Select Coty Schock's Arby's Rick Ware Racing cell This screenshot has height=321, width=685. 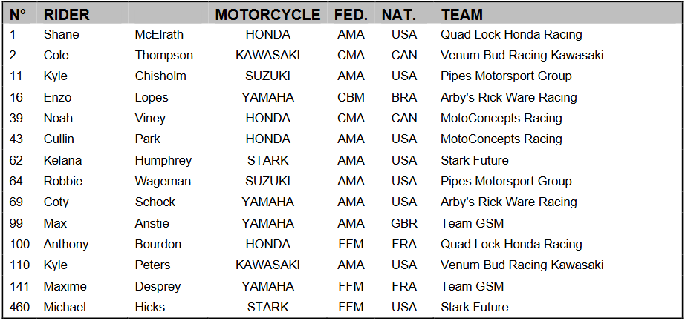click(508, 202)
